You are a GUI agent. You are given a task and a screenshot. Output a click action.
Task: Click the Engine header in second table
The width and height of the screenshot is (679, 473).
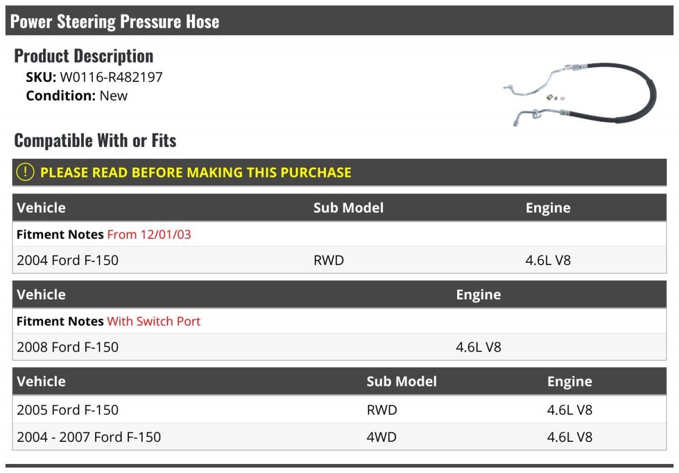click(x=478, y=295)
